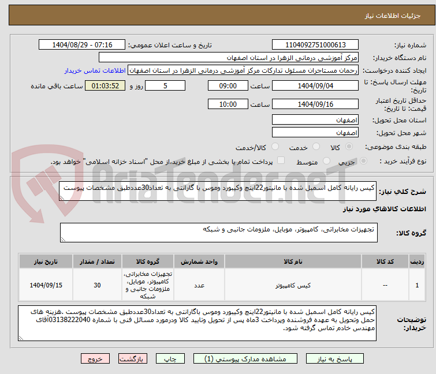The image size is (436, 374).
Task: Select the کالا radio button
Action: [x=349, y=147]
